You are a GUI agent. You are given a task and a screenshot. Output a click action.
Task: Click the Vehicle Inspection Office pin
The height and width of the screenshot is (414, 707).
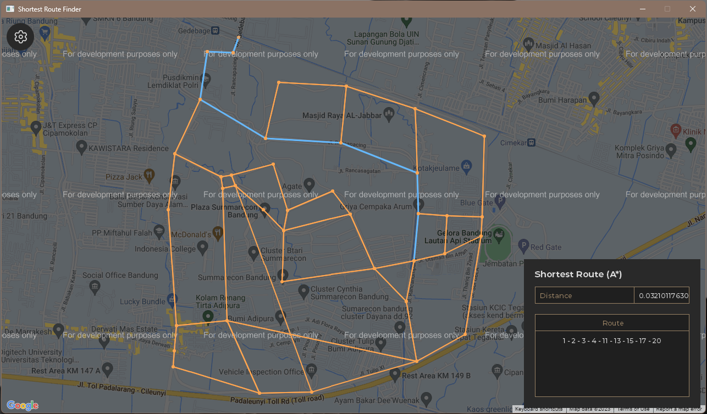[312, 371]
